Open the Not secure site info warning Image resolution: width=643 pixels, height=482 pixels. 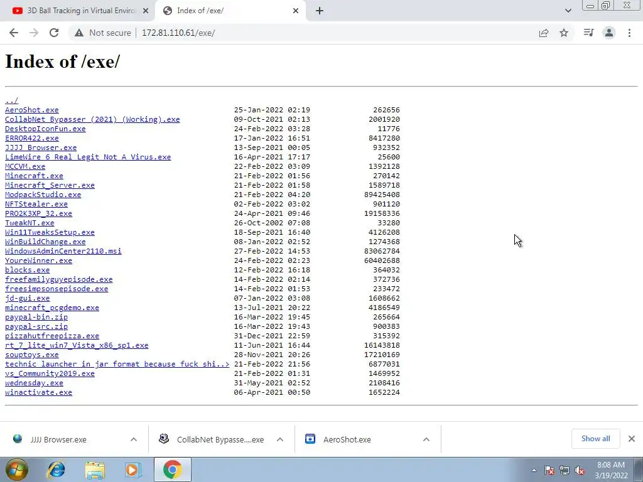102,33
